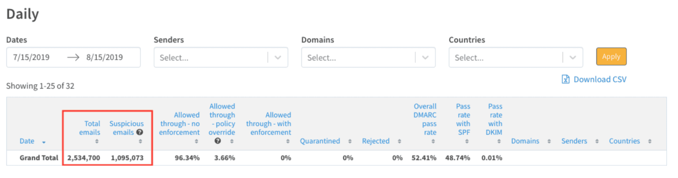Sort using Quarantined column arrows
678x178 pixels.
click(350, 142)
